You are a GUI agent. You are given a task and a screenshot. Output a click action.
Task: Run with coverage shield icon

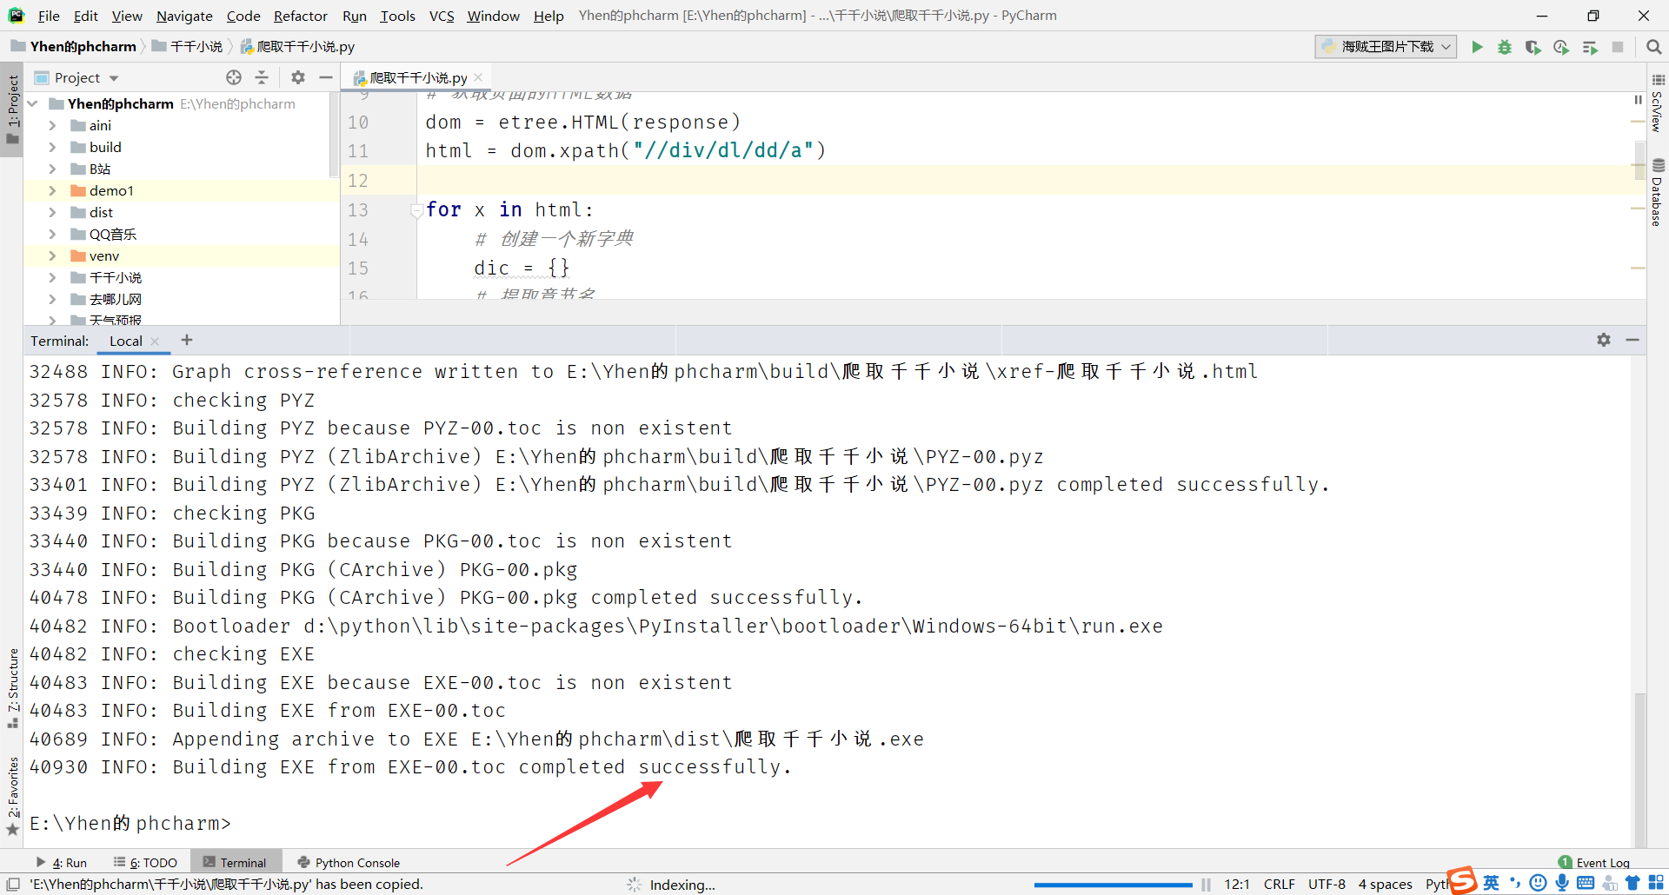pos(1533,47)
